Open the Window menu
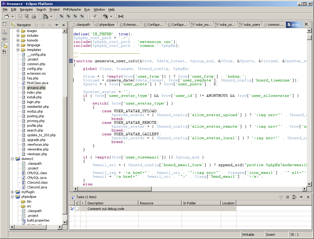 coord(99,9)
